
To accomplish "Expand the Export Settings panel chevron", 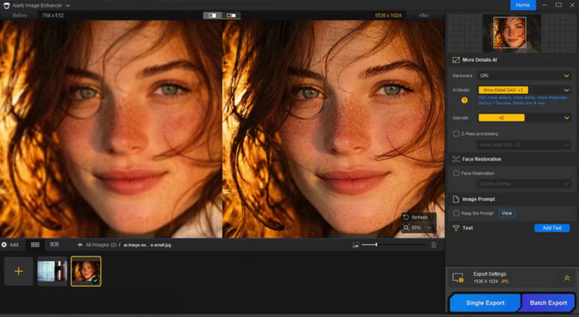I will click(567, 278).
